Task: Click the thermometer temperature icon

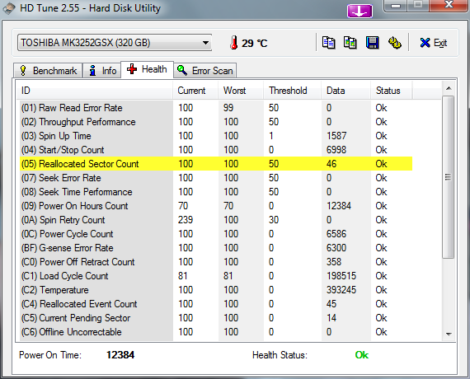Action: point(234,43)
